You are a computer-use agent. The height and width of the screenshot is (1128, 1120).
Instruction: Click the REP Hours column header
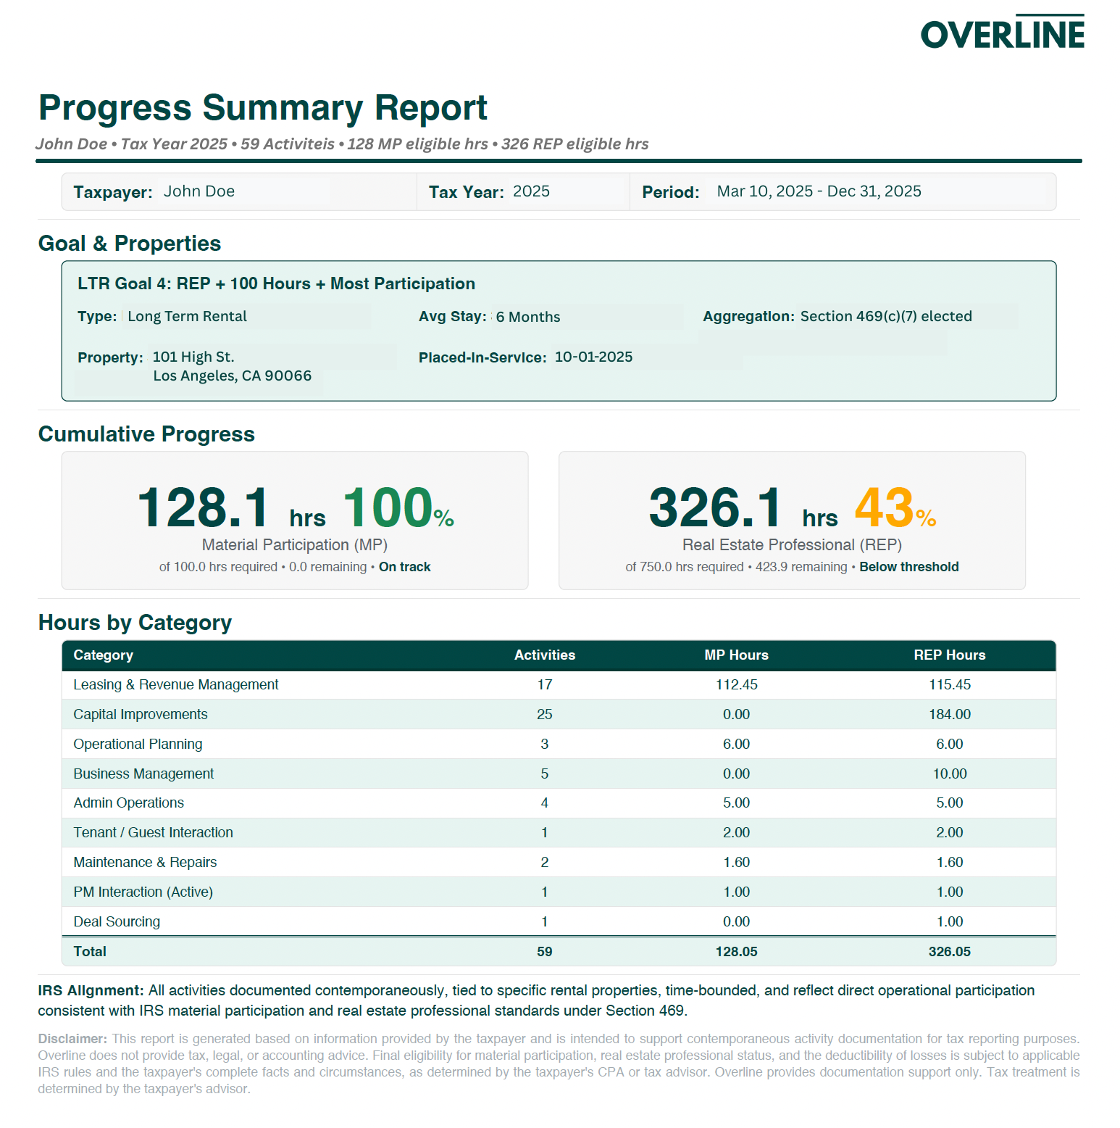click(949, 655)
